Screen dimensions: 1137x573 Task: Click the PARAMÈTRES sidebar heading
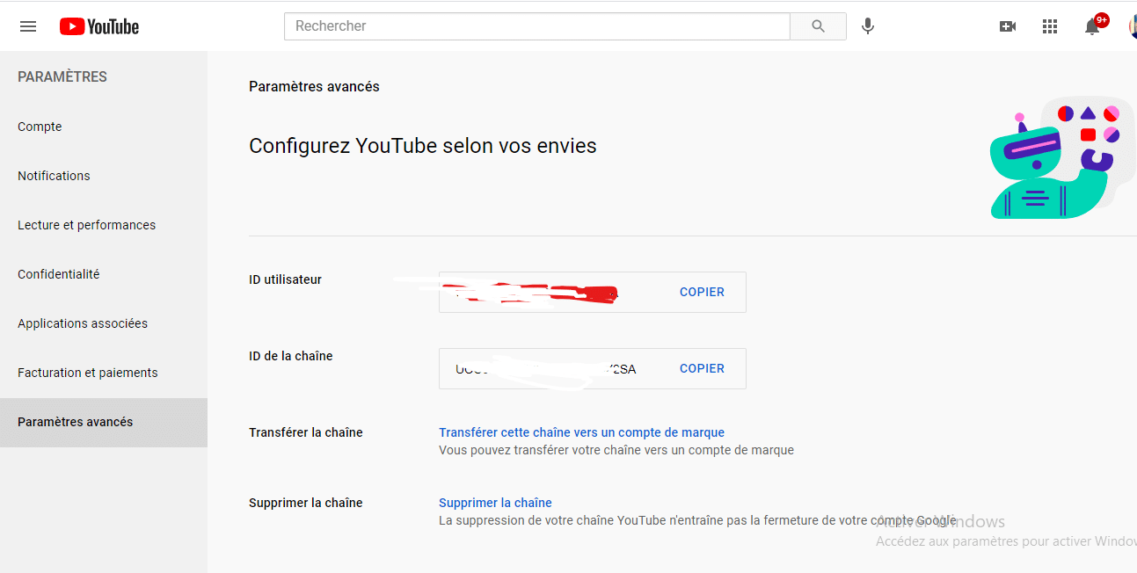click(62, 76)
